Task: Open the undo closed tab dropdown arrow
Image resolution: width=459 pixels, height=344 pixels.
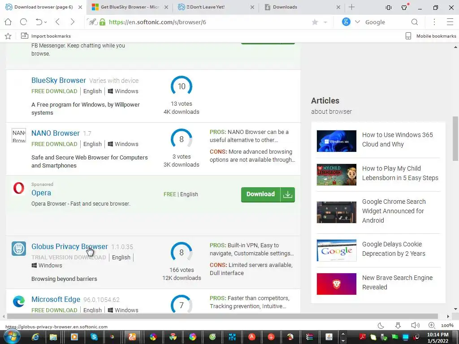Action: pyautogui.click(x=46, y=22)
